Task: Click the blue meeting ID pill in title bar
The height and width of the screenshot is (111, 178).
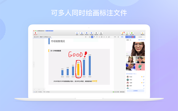Action: click(x=49, y=31)
